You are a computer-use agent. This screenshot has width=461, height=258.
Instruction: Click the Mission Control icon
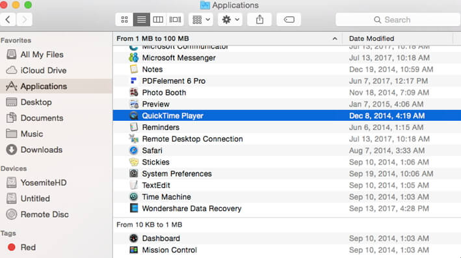(x=133, y=250)
